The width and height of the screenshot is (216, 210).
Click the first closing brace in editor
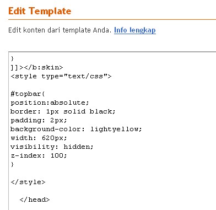coord(12,58)
